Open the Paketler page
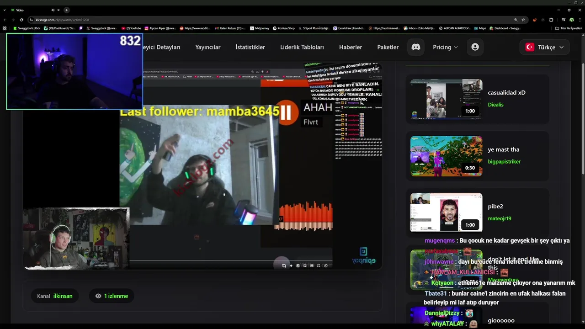Screen dimensions: 585x329 pos(388,47)
